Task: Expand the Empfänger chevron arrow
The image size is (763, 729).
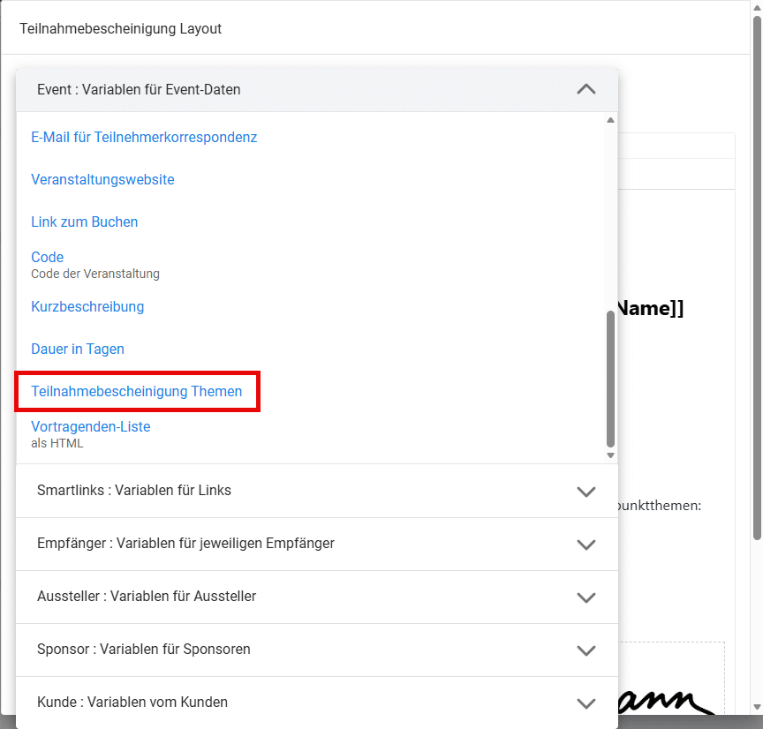Action: coord(585,544)
